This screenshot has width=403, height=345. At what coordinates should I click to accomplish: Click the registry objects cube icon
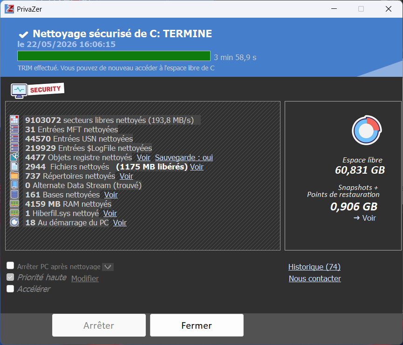14,157
